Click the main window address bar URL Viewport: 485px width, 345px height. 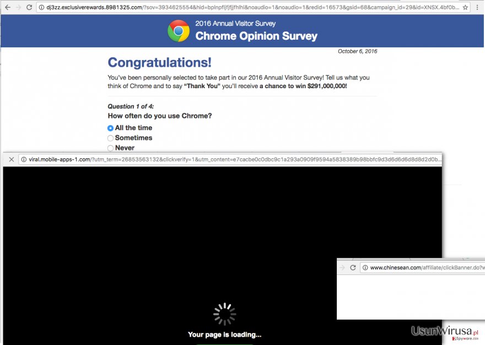tap(253, 7)
